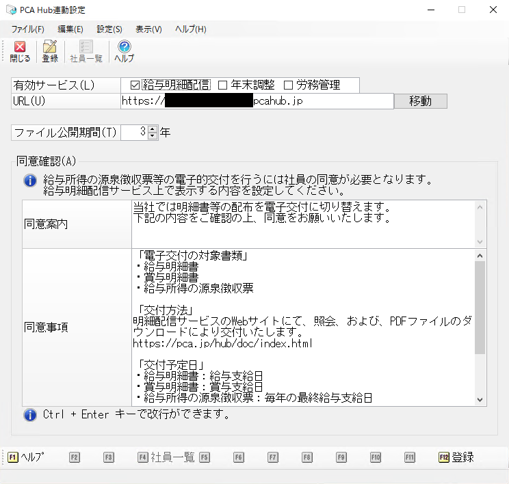This screenshot has width=509, height=484.
Task: Click the F2 function key slot
Action: coord(75,457)
